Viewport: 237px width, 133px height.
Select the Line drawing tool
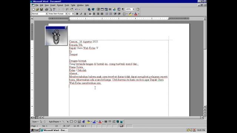pyautogui.click(x=63, y=122)
